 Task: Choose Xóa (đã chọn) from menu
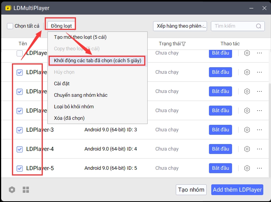(x=69, y=118)
